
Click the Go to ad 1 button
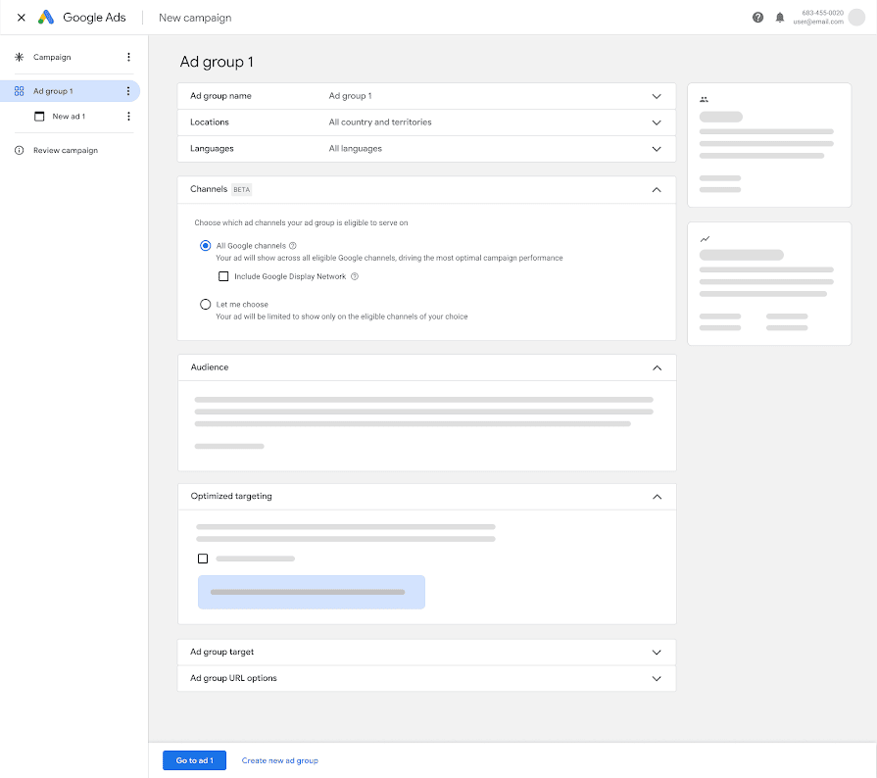click(x=195, y=760)
